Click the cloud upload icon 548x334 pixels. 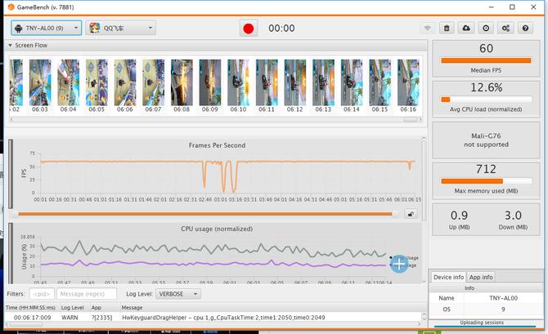466,29
